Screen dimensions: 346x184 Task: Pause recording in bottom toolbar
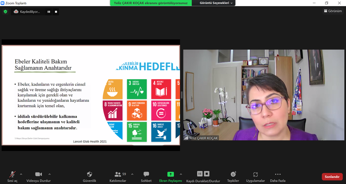click(x=200, y=174)
